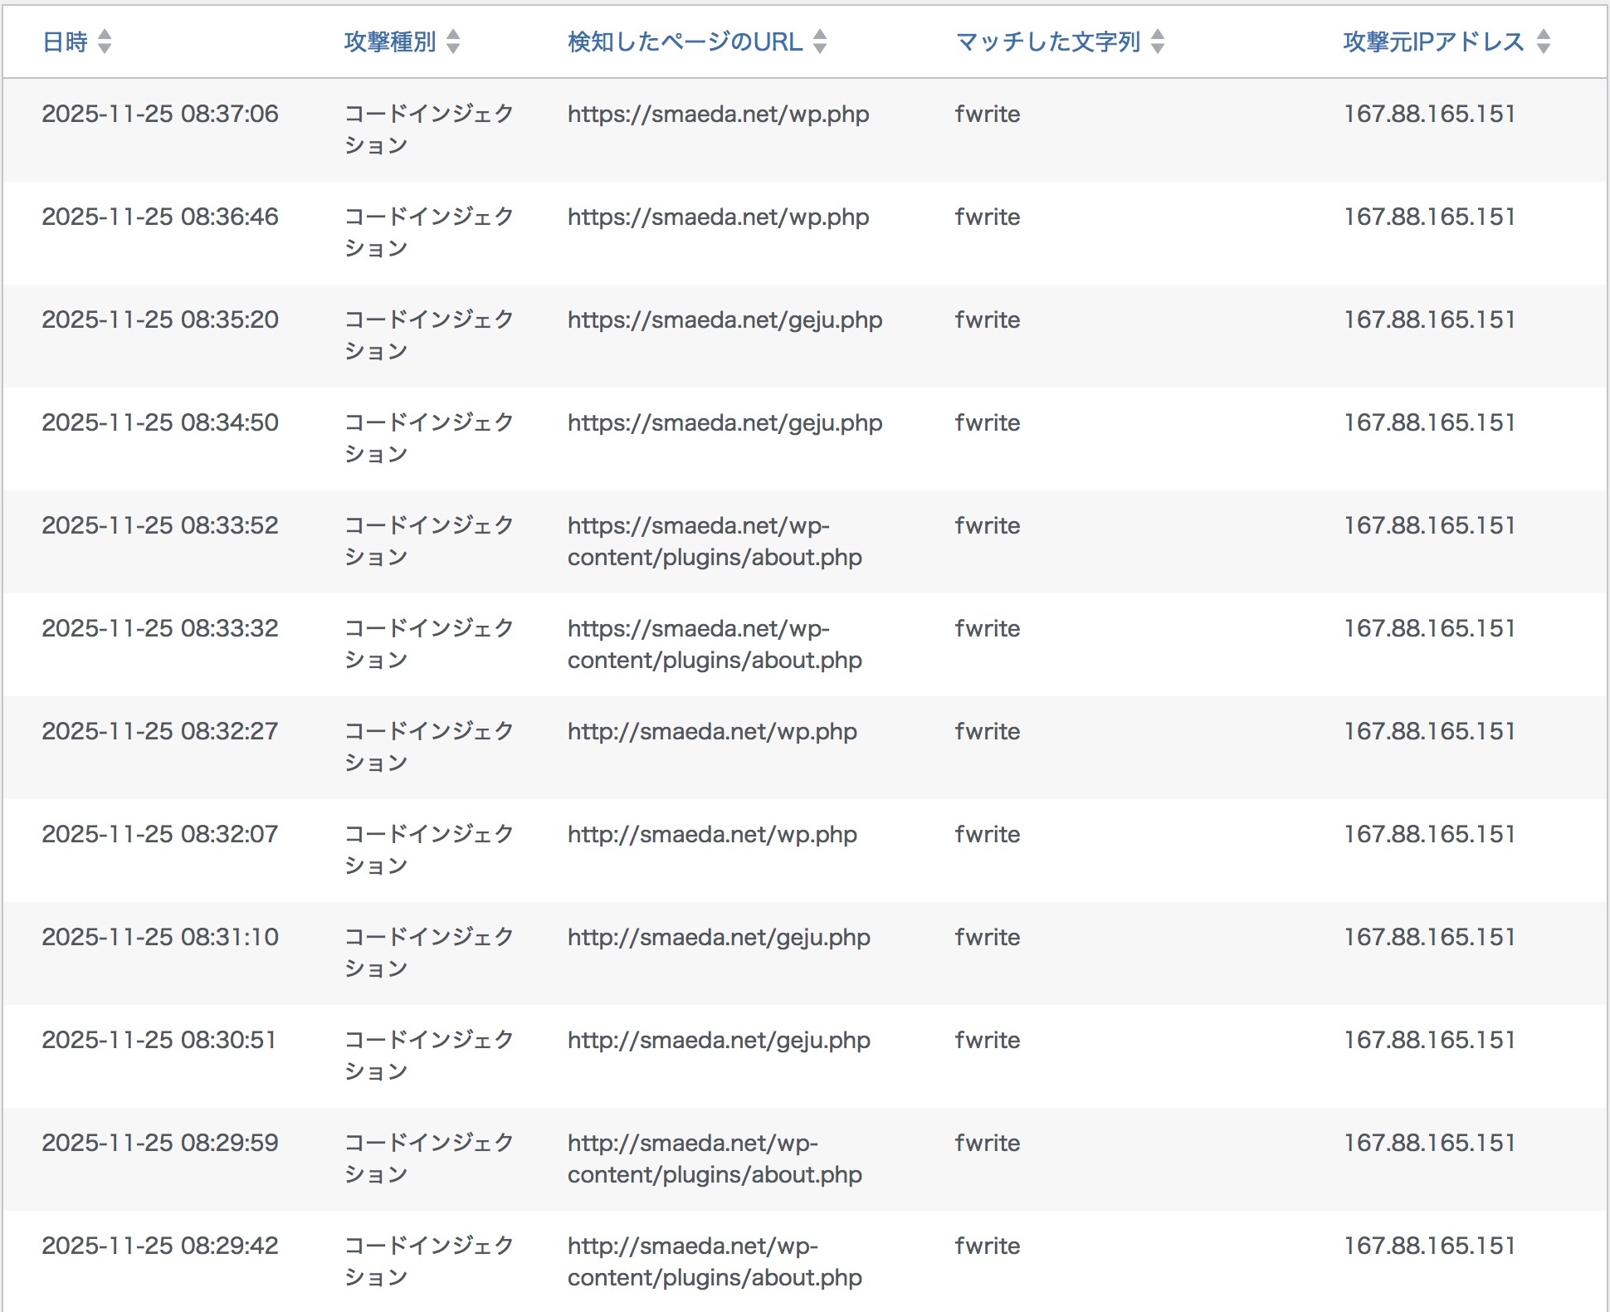The image size is (1610, 1312).
Task: Click http wp.php URL in 08:32:27 row
Action: (x=712, y=731)
